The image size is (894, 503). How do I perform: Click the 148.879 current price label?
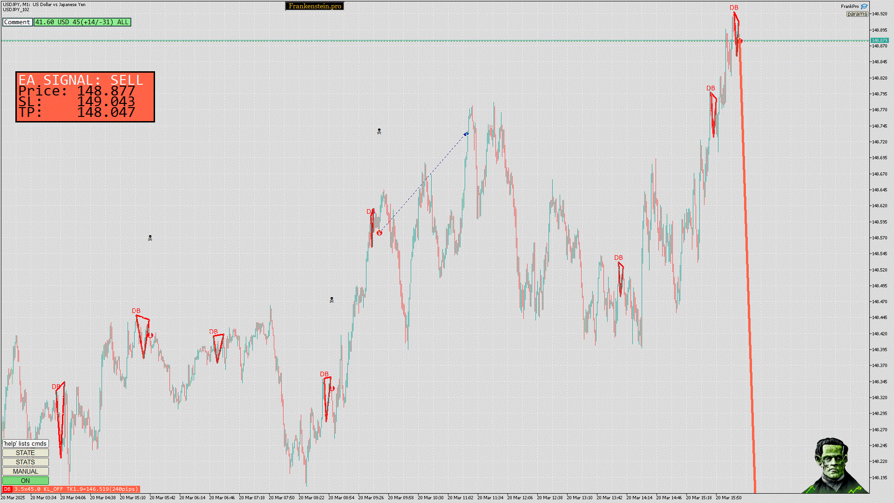point(879,41)
